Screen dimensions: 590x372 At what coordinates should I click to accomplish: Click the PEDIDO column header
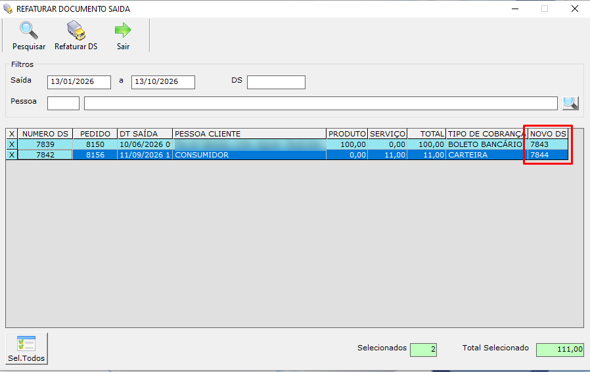pos(95,134)
